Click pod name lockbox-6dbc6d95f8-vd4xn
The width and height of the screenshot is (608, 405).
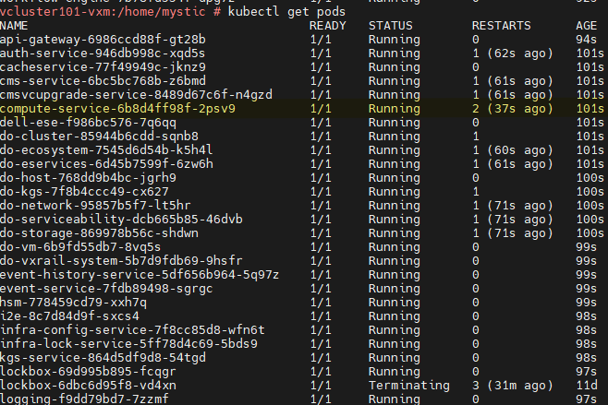(x=88, y=386)
